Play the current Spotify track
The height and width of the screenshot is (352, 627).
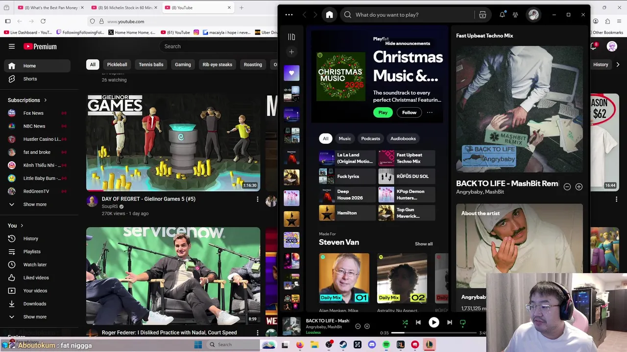[x=434, y=322]
